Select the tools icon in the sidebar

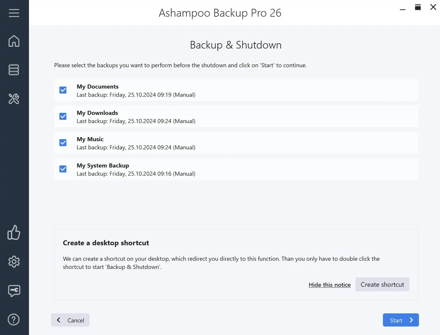click(x=14, y=99)
